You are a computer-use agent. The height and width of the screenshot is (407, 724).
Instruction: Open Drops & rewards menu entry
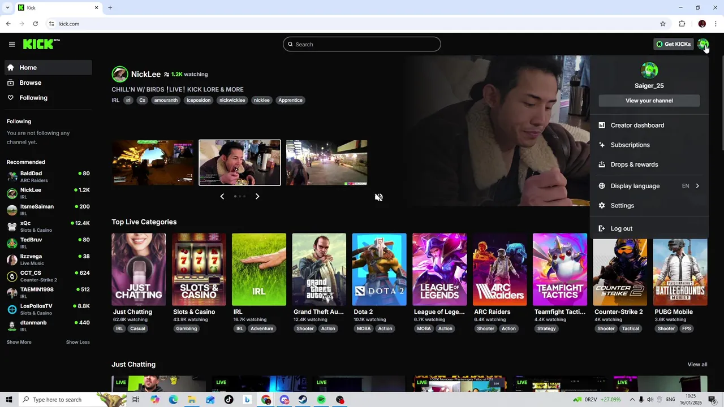(649, 164)
